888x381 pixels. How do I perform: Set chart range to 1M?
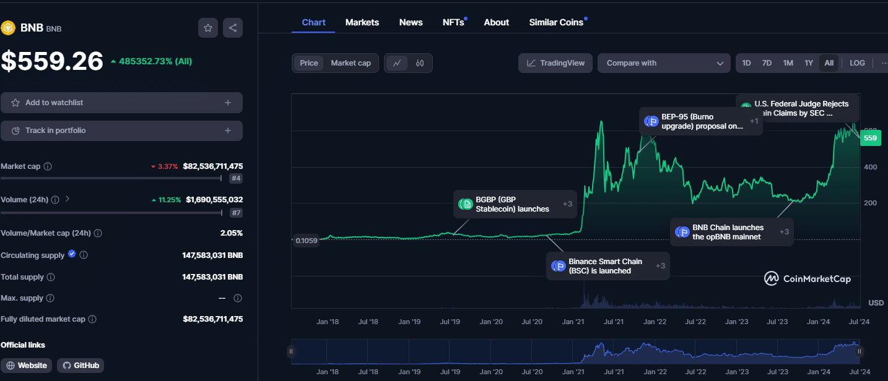pyautogui.click(x=788, y=63)
